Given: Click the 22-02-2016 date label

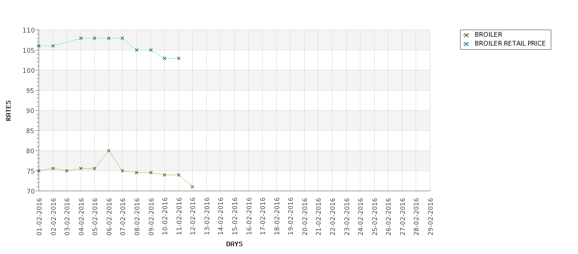Looking at the screenshot, I should coord(333,217).
